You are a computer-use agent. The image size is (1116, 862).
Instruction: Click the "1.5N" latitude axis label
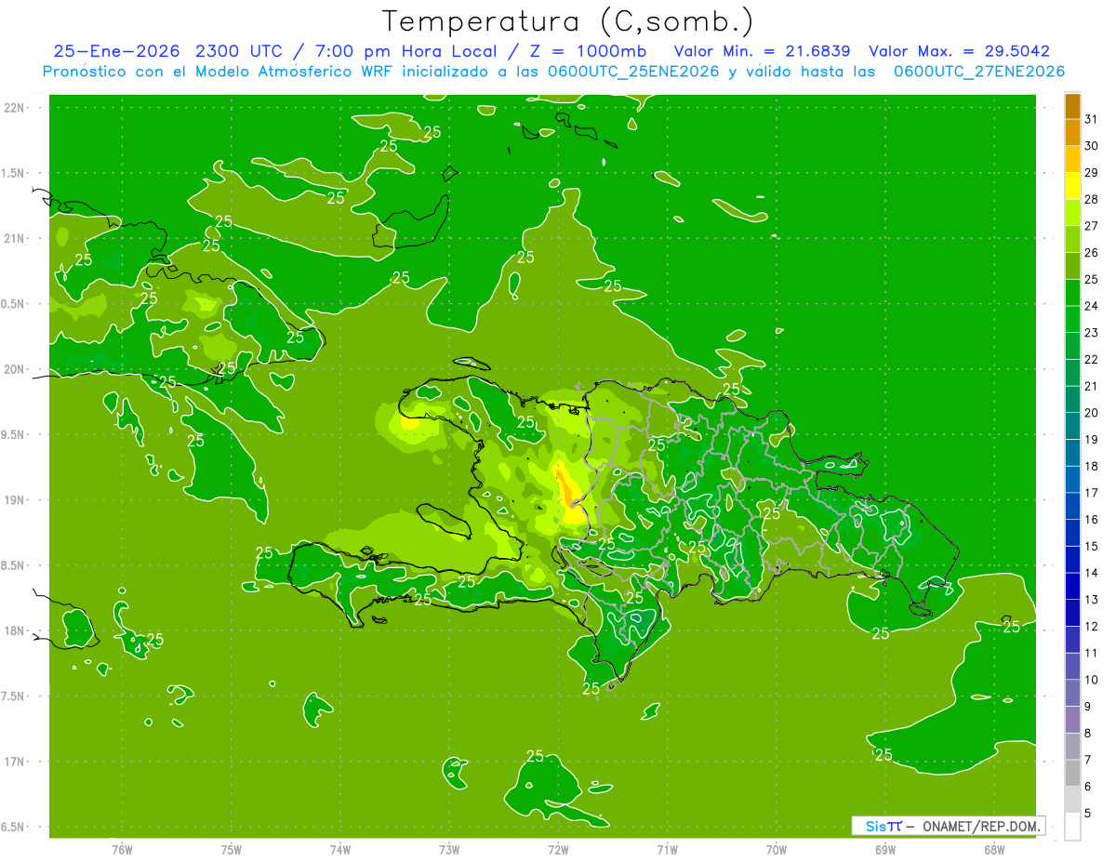14,173
